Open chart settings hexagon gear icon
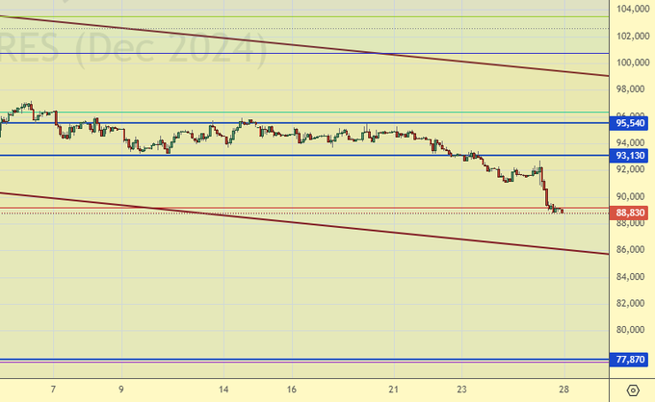Screen dimensions: 655x402 coord(632,390)
